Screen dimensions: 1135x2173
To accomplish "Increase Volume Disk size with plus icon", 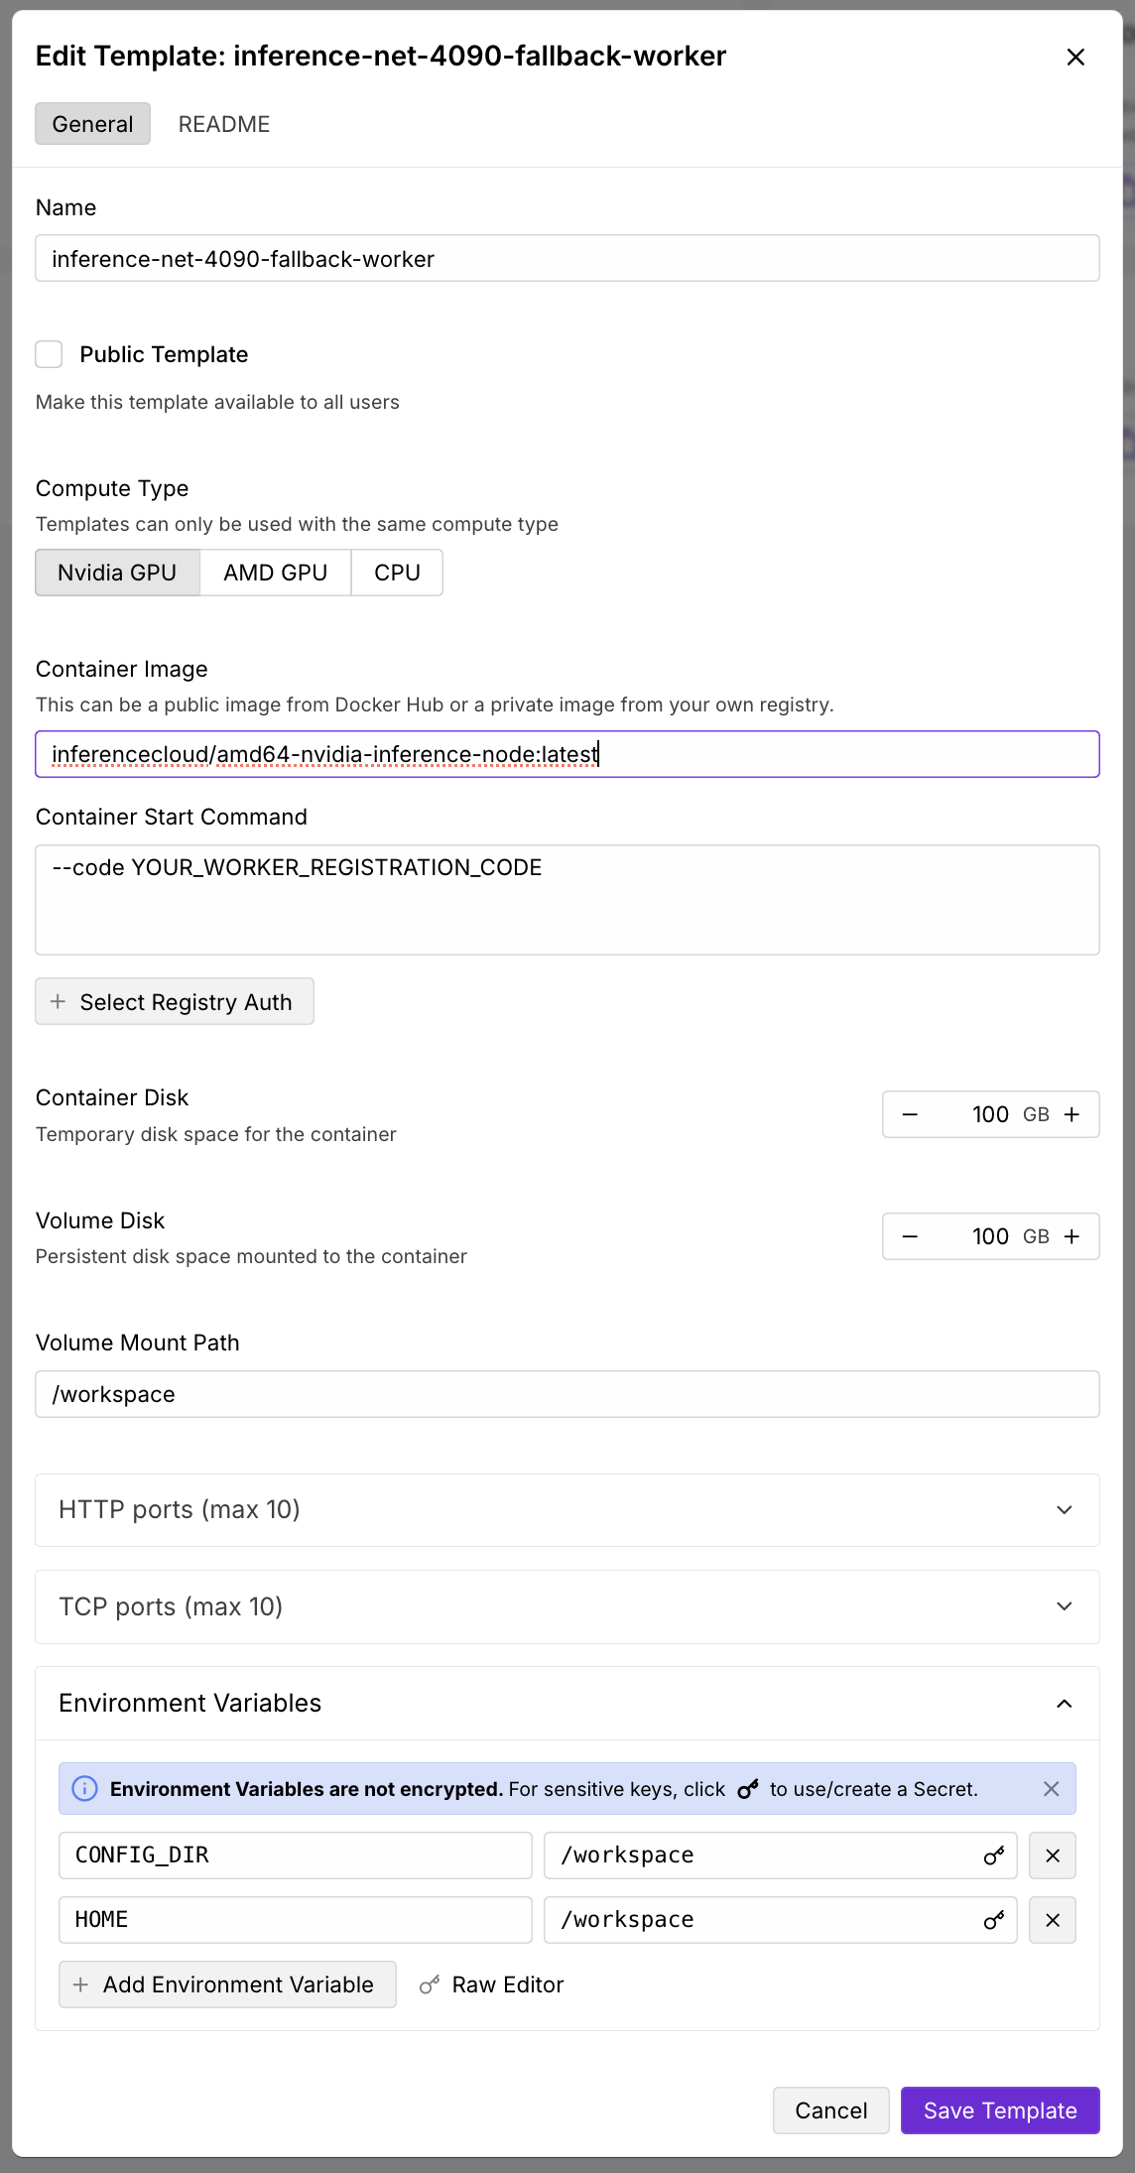I will (x=1072, y=1236).
